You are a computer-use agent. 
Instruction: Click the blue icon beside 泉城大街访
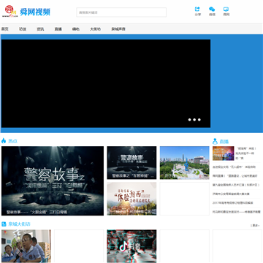coord(4,224)
